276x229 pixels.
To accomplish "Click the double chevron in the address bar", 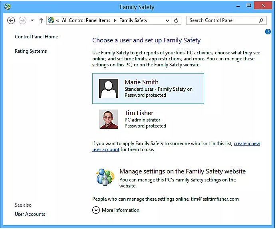I will (x=58, y=20).
